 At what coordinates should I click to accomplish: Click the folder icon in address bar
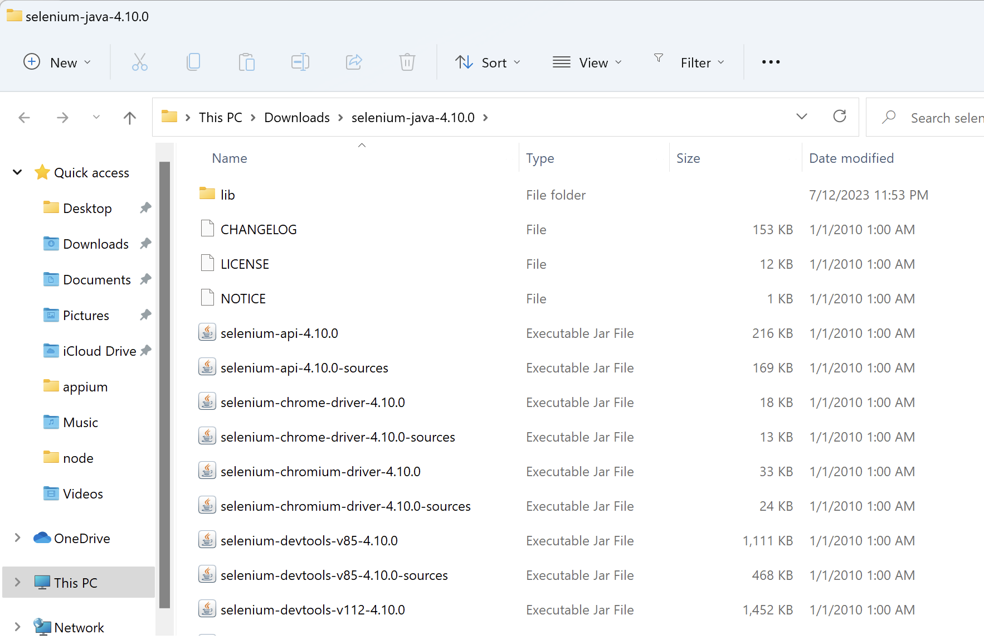click(x=169, y=117)
